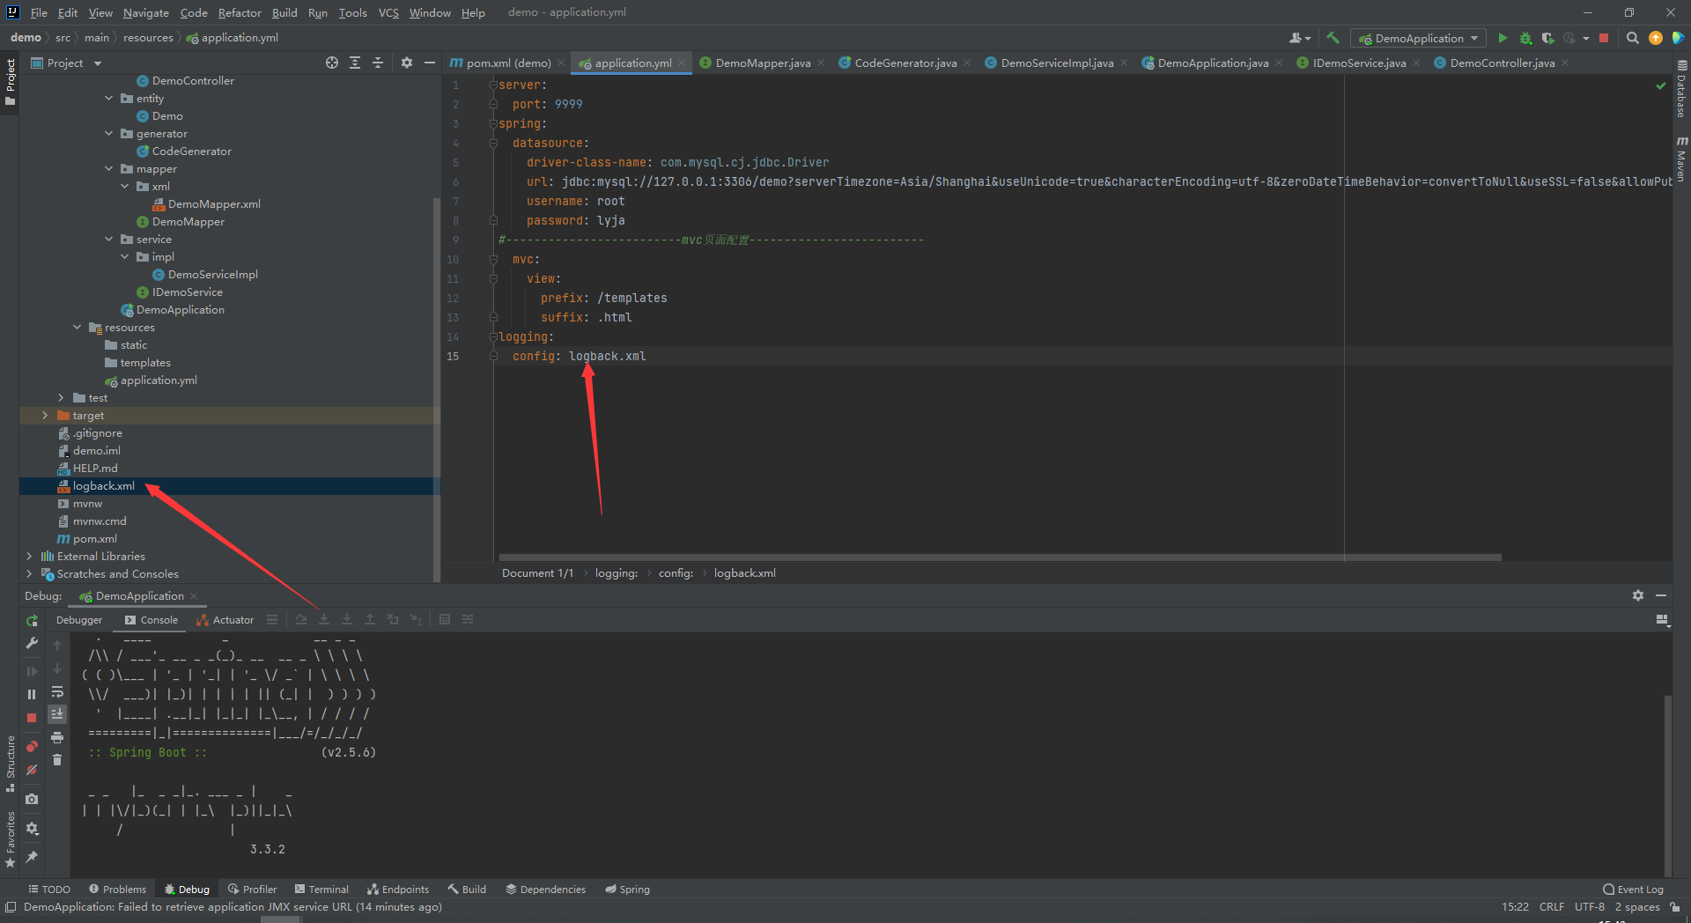Run DemoApplication with green play icon

1503,38
